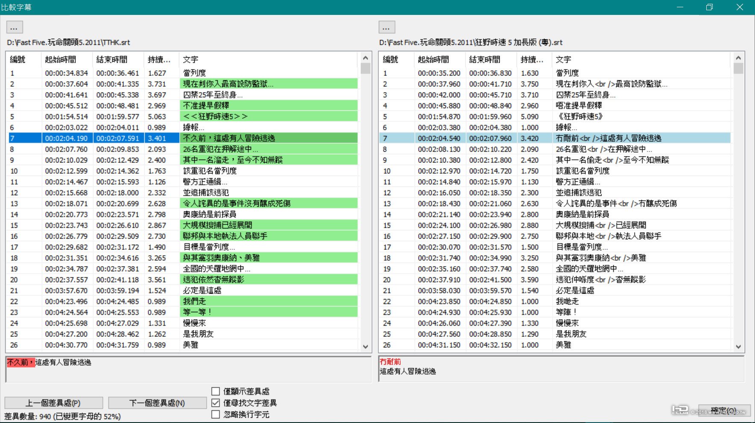This screenshot has height=423, width=755.
Task: Click 文字 column header in 加長版 (粵).srt list
Action: point(641,59)
